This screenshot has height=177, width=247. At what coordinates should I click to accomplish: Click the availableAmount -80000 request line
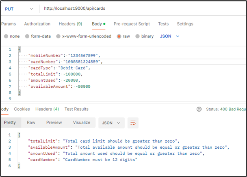tap(59, 86)
